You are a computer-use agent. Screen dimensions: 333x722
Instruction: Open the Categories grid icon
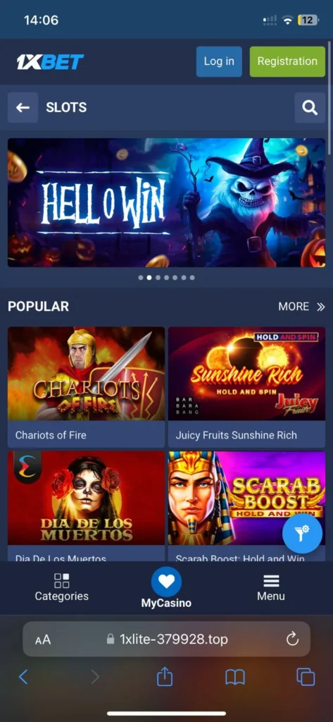click(62, 581)
